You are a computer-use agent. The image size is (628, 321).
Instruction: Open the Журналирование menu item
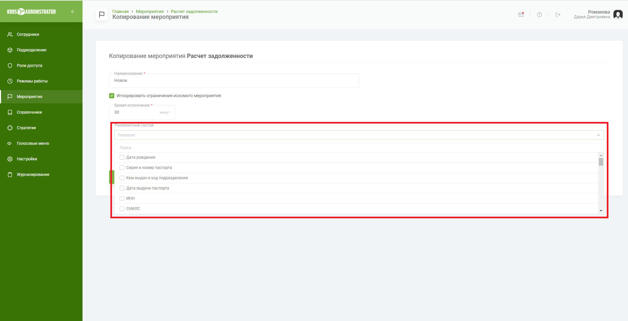pyautogui.click(x=41, y=175)
